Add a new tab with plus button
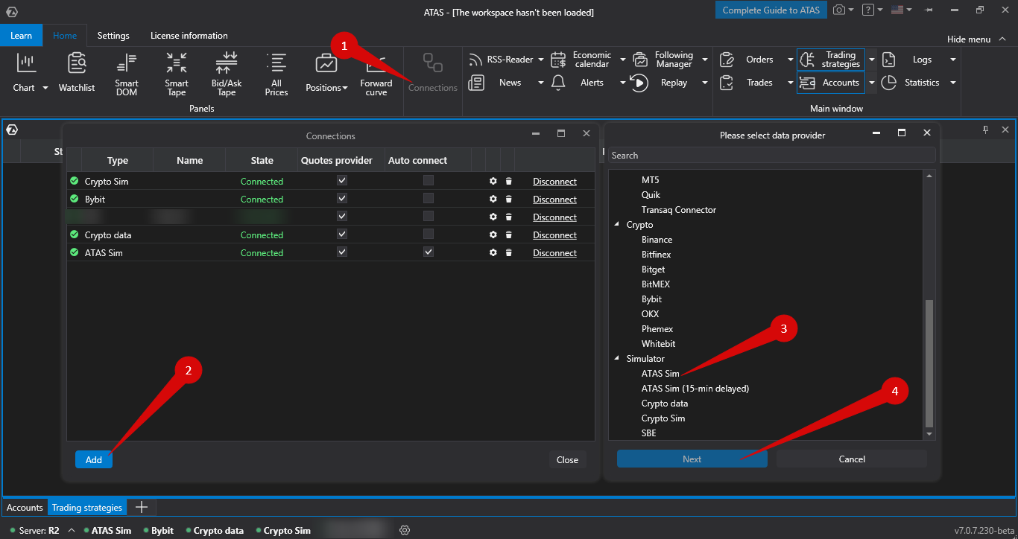This screenshot has height=539, width=1018. [x=140, y=507]
